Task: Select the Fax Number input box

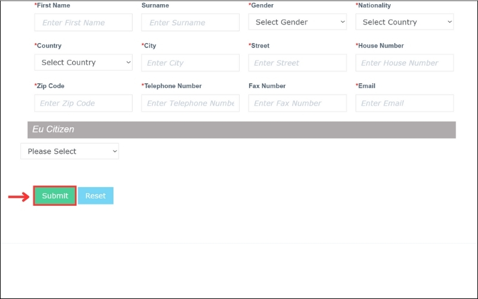Action: click(297, 103)
